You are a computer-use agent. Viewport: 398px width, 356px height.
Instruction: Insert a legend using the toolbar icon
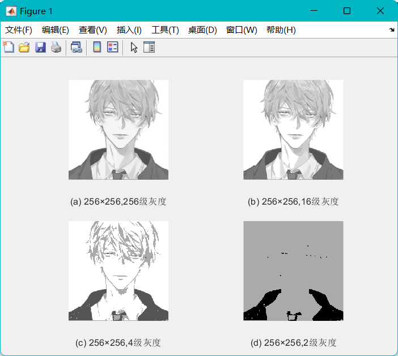pos(113,47)
